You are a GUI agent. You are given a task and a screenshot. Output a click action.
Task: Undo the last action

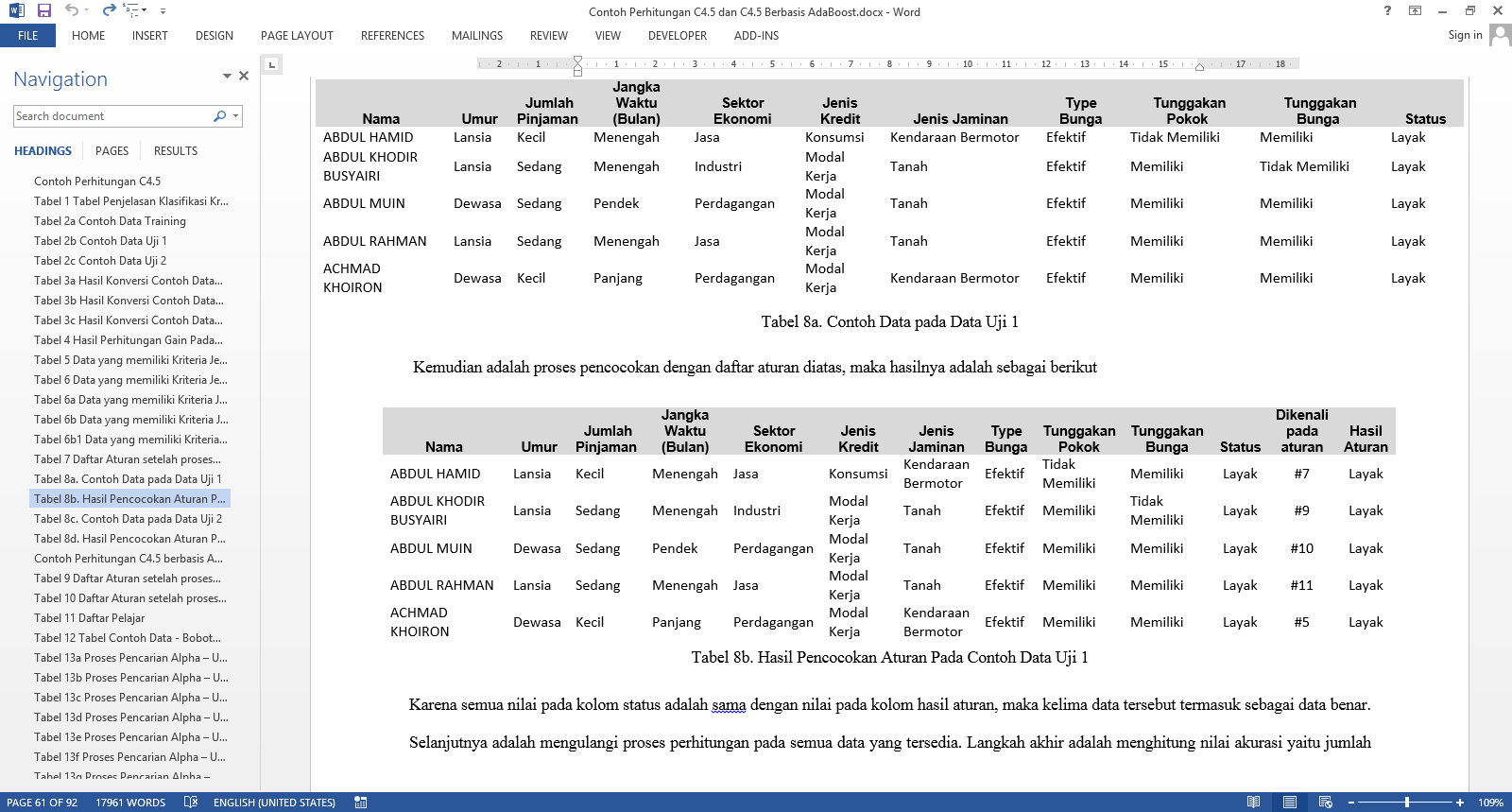(x=72, y=10)
